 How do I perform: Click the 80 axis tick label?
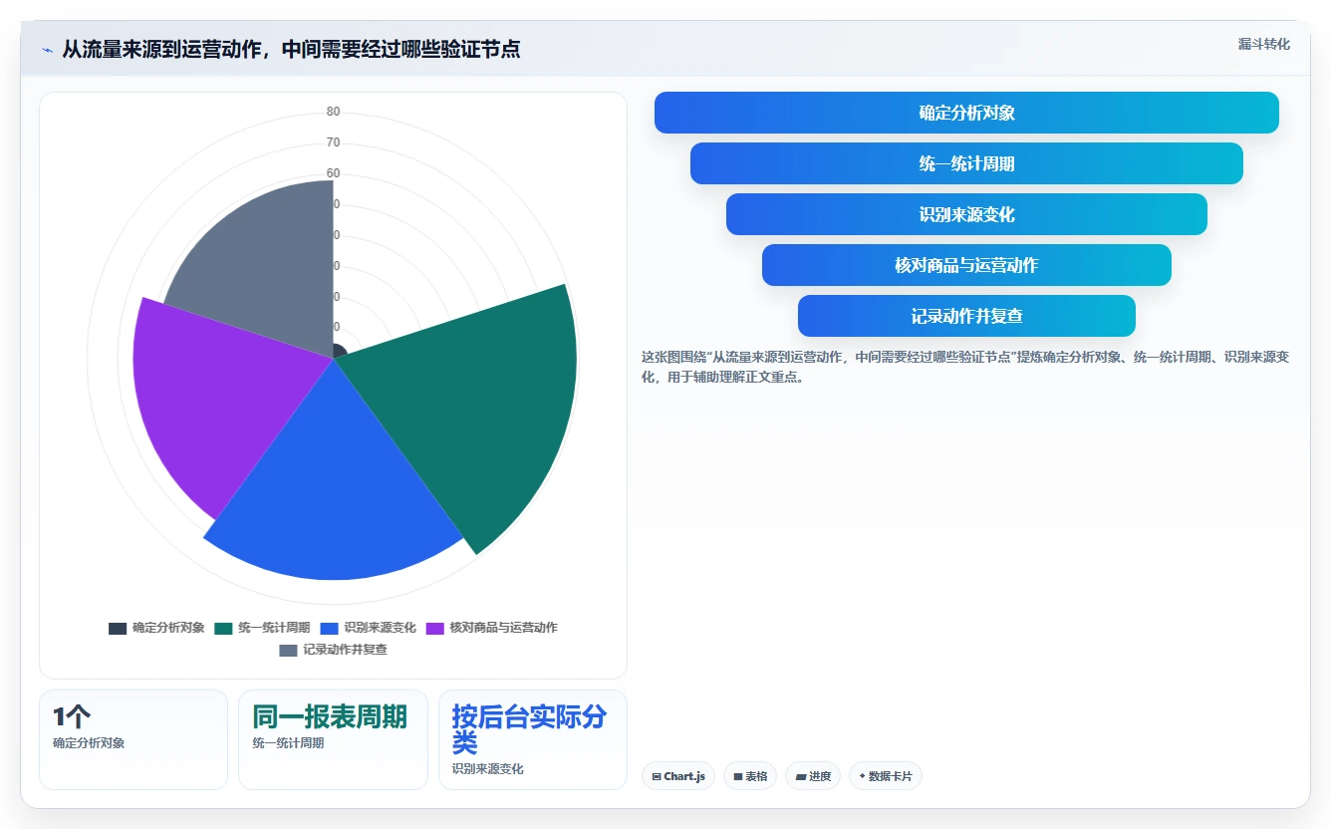(x=333, y=112)
